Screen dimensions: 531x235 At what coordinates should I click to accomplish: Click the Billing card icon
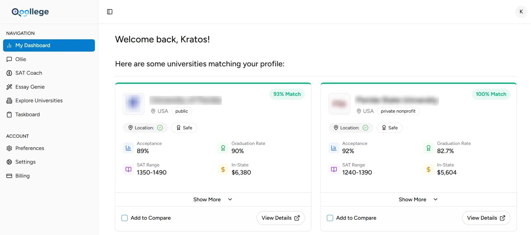tap(9, 176)
